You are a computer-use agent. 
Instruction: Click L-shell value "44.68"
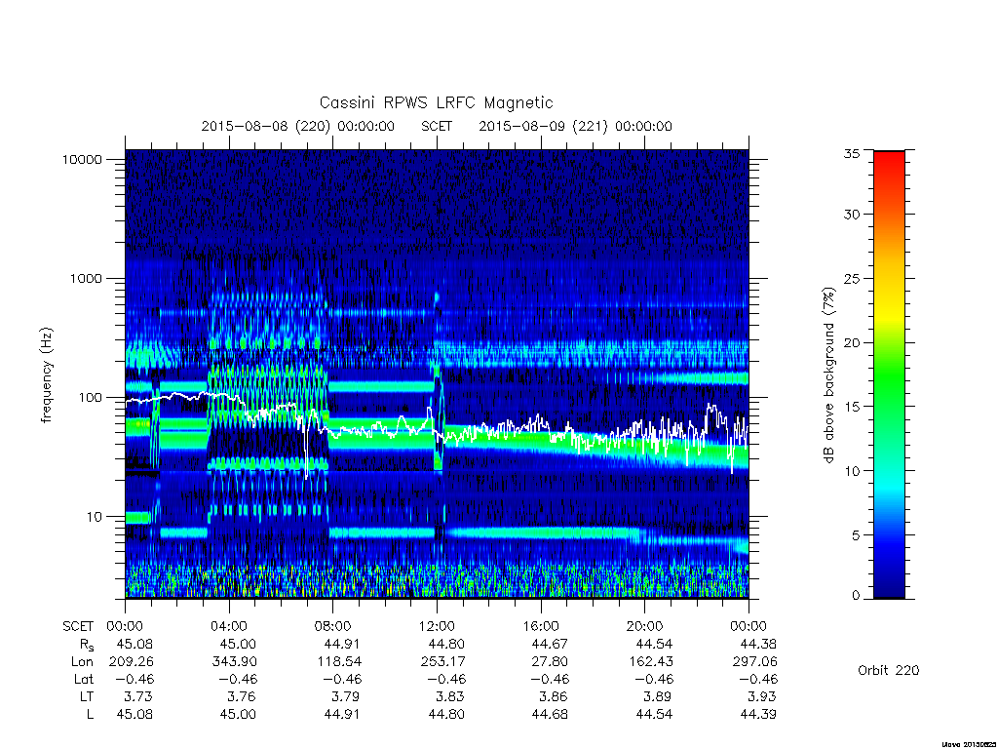pyautogui.click(x=550, y=715)
